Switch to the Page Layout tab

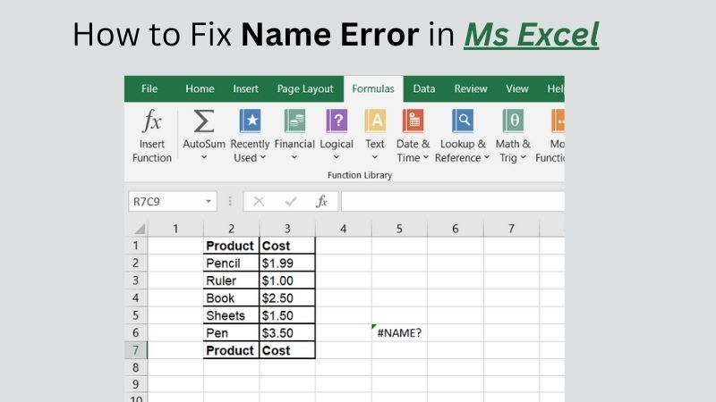pos(305,89)
